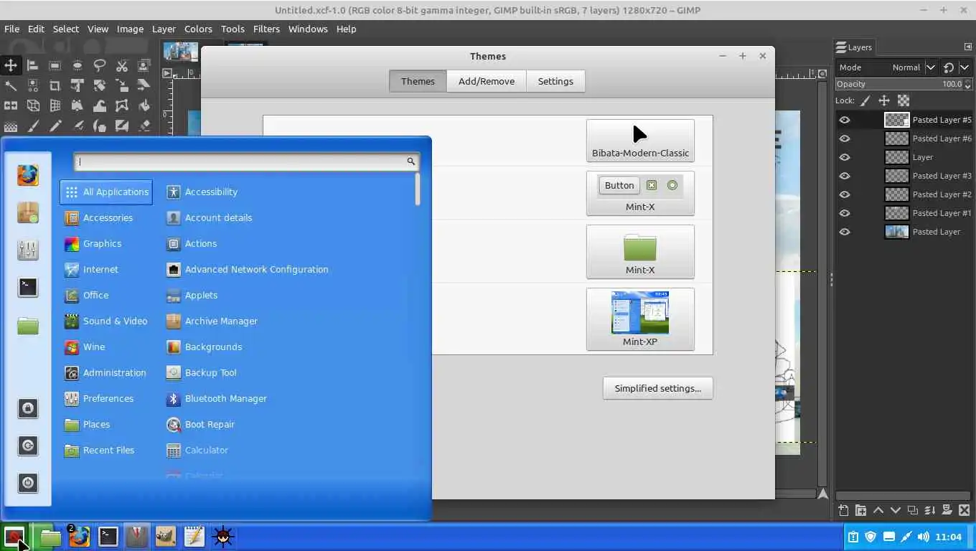Hide the Pasted Layer #1 layer
The width and height of the screenshot is (976, 551).
pyautogui.click(x=845, y=213)
